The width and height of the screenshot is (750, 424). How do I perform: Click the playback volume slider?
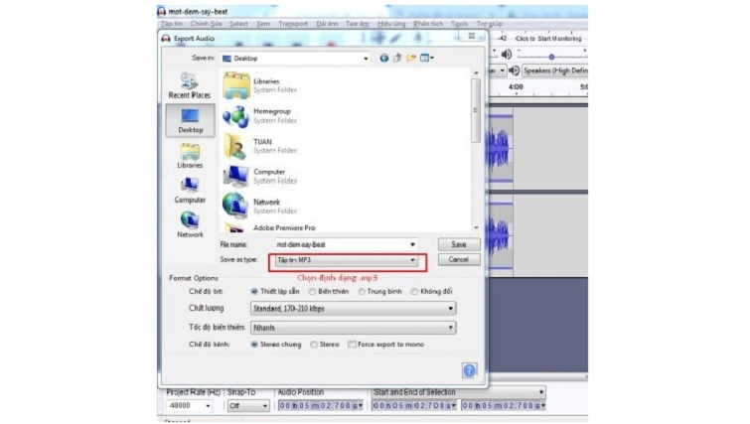[551, 56]
